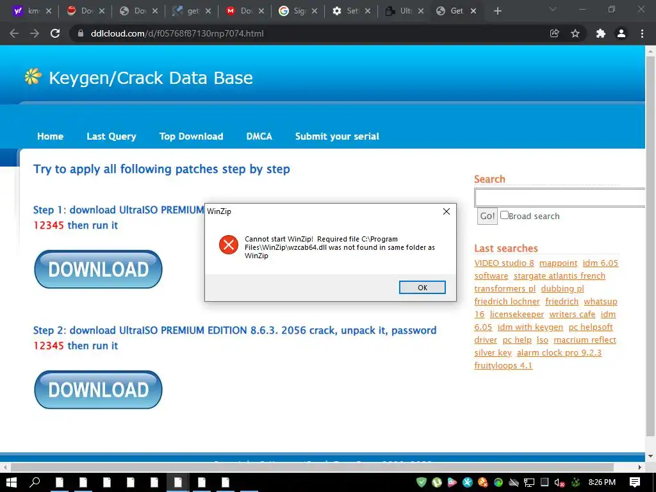Open Submit your serial page
The height and width of the screenshot is (492, 656).
[x=337, y=136]
